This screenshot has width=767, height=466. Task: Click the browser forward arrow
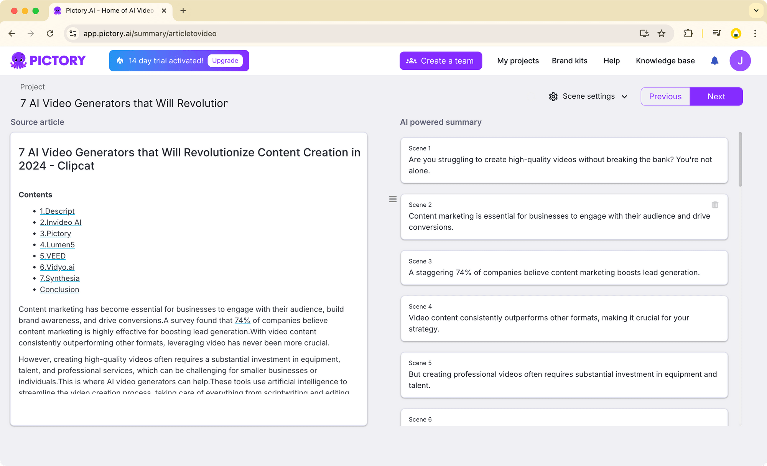point(31,33)
